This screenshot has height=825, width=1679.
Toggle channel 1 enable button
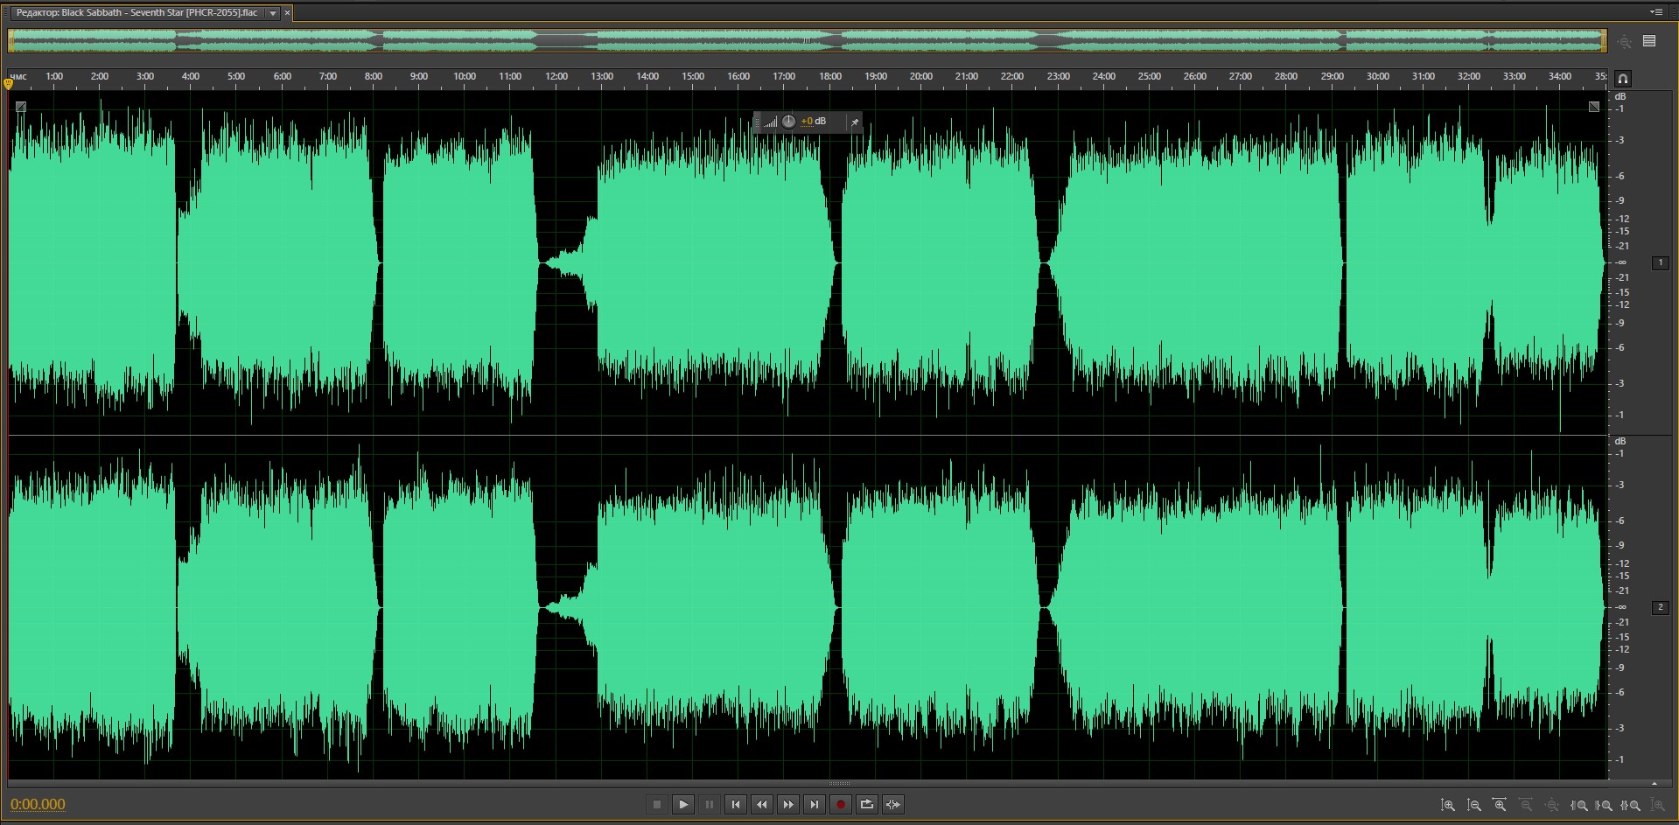tap(1660, 262)
